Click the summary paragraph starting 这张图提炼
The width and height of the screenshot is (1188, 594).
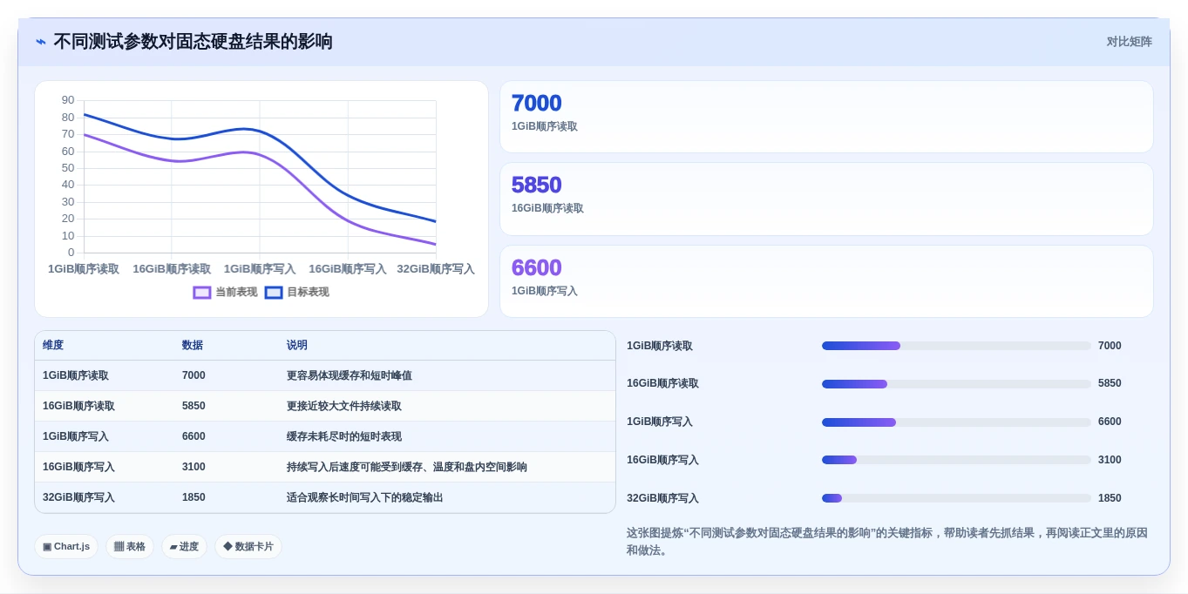pyautogui.click(x=887, y=542)
